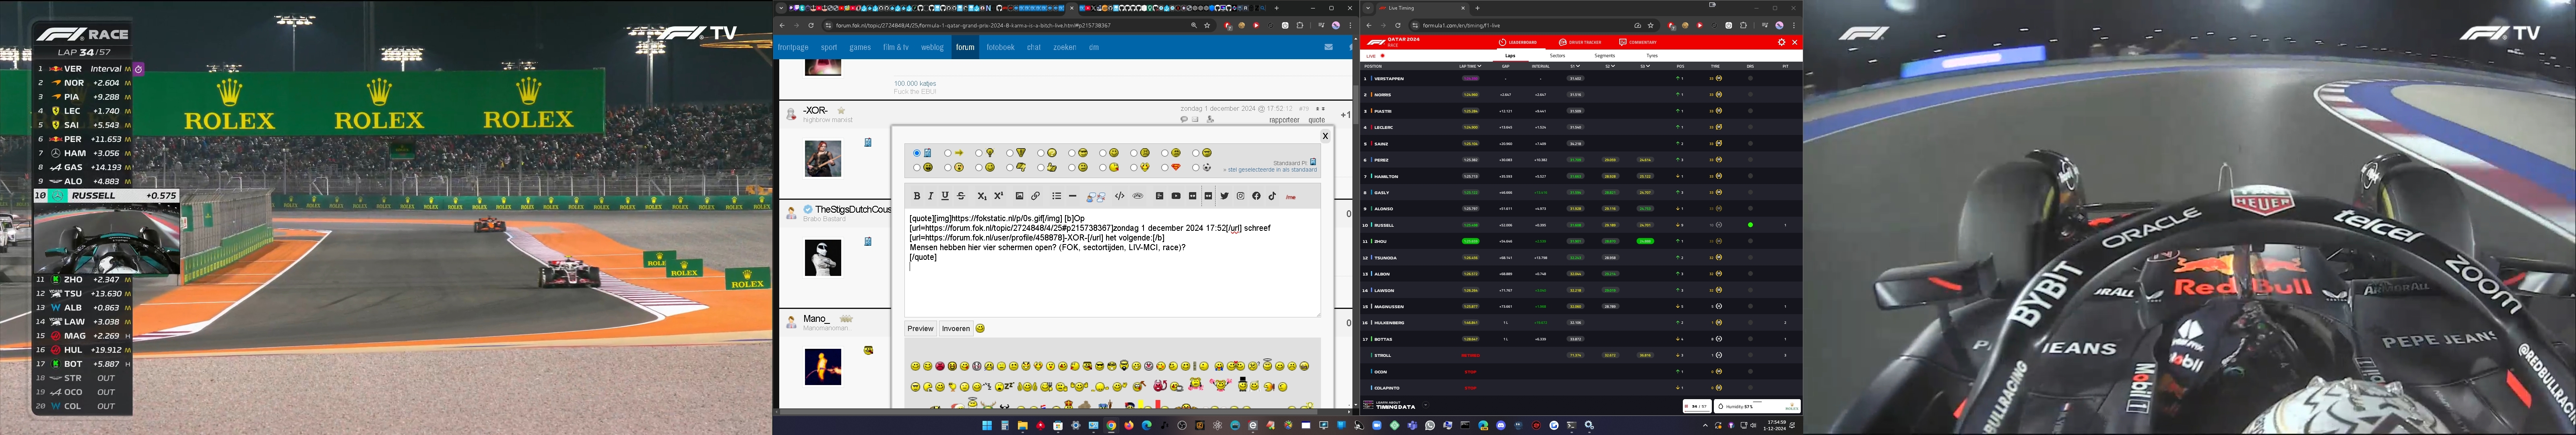Select the lightbulb post icon radio
The height and width of the screenshot is (435, 2576).
pos(979,153)
